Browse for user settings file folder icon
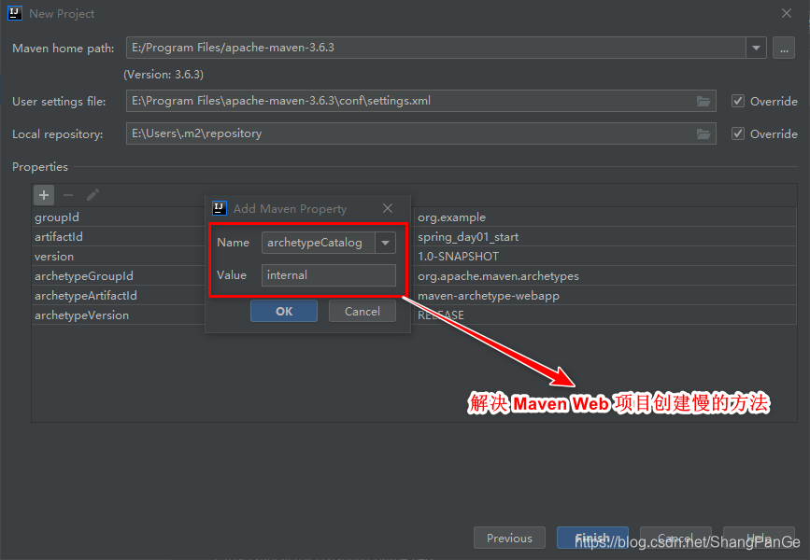Viewport: 810px width, 560px height. point(703,101)
